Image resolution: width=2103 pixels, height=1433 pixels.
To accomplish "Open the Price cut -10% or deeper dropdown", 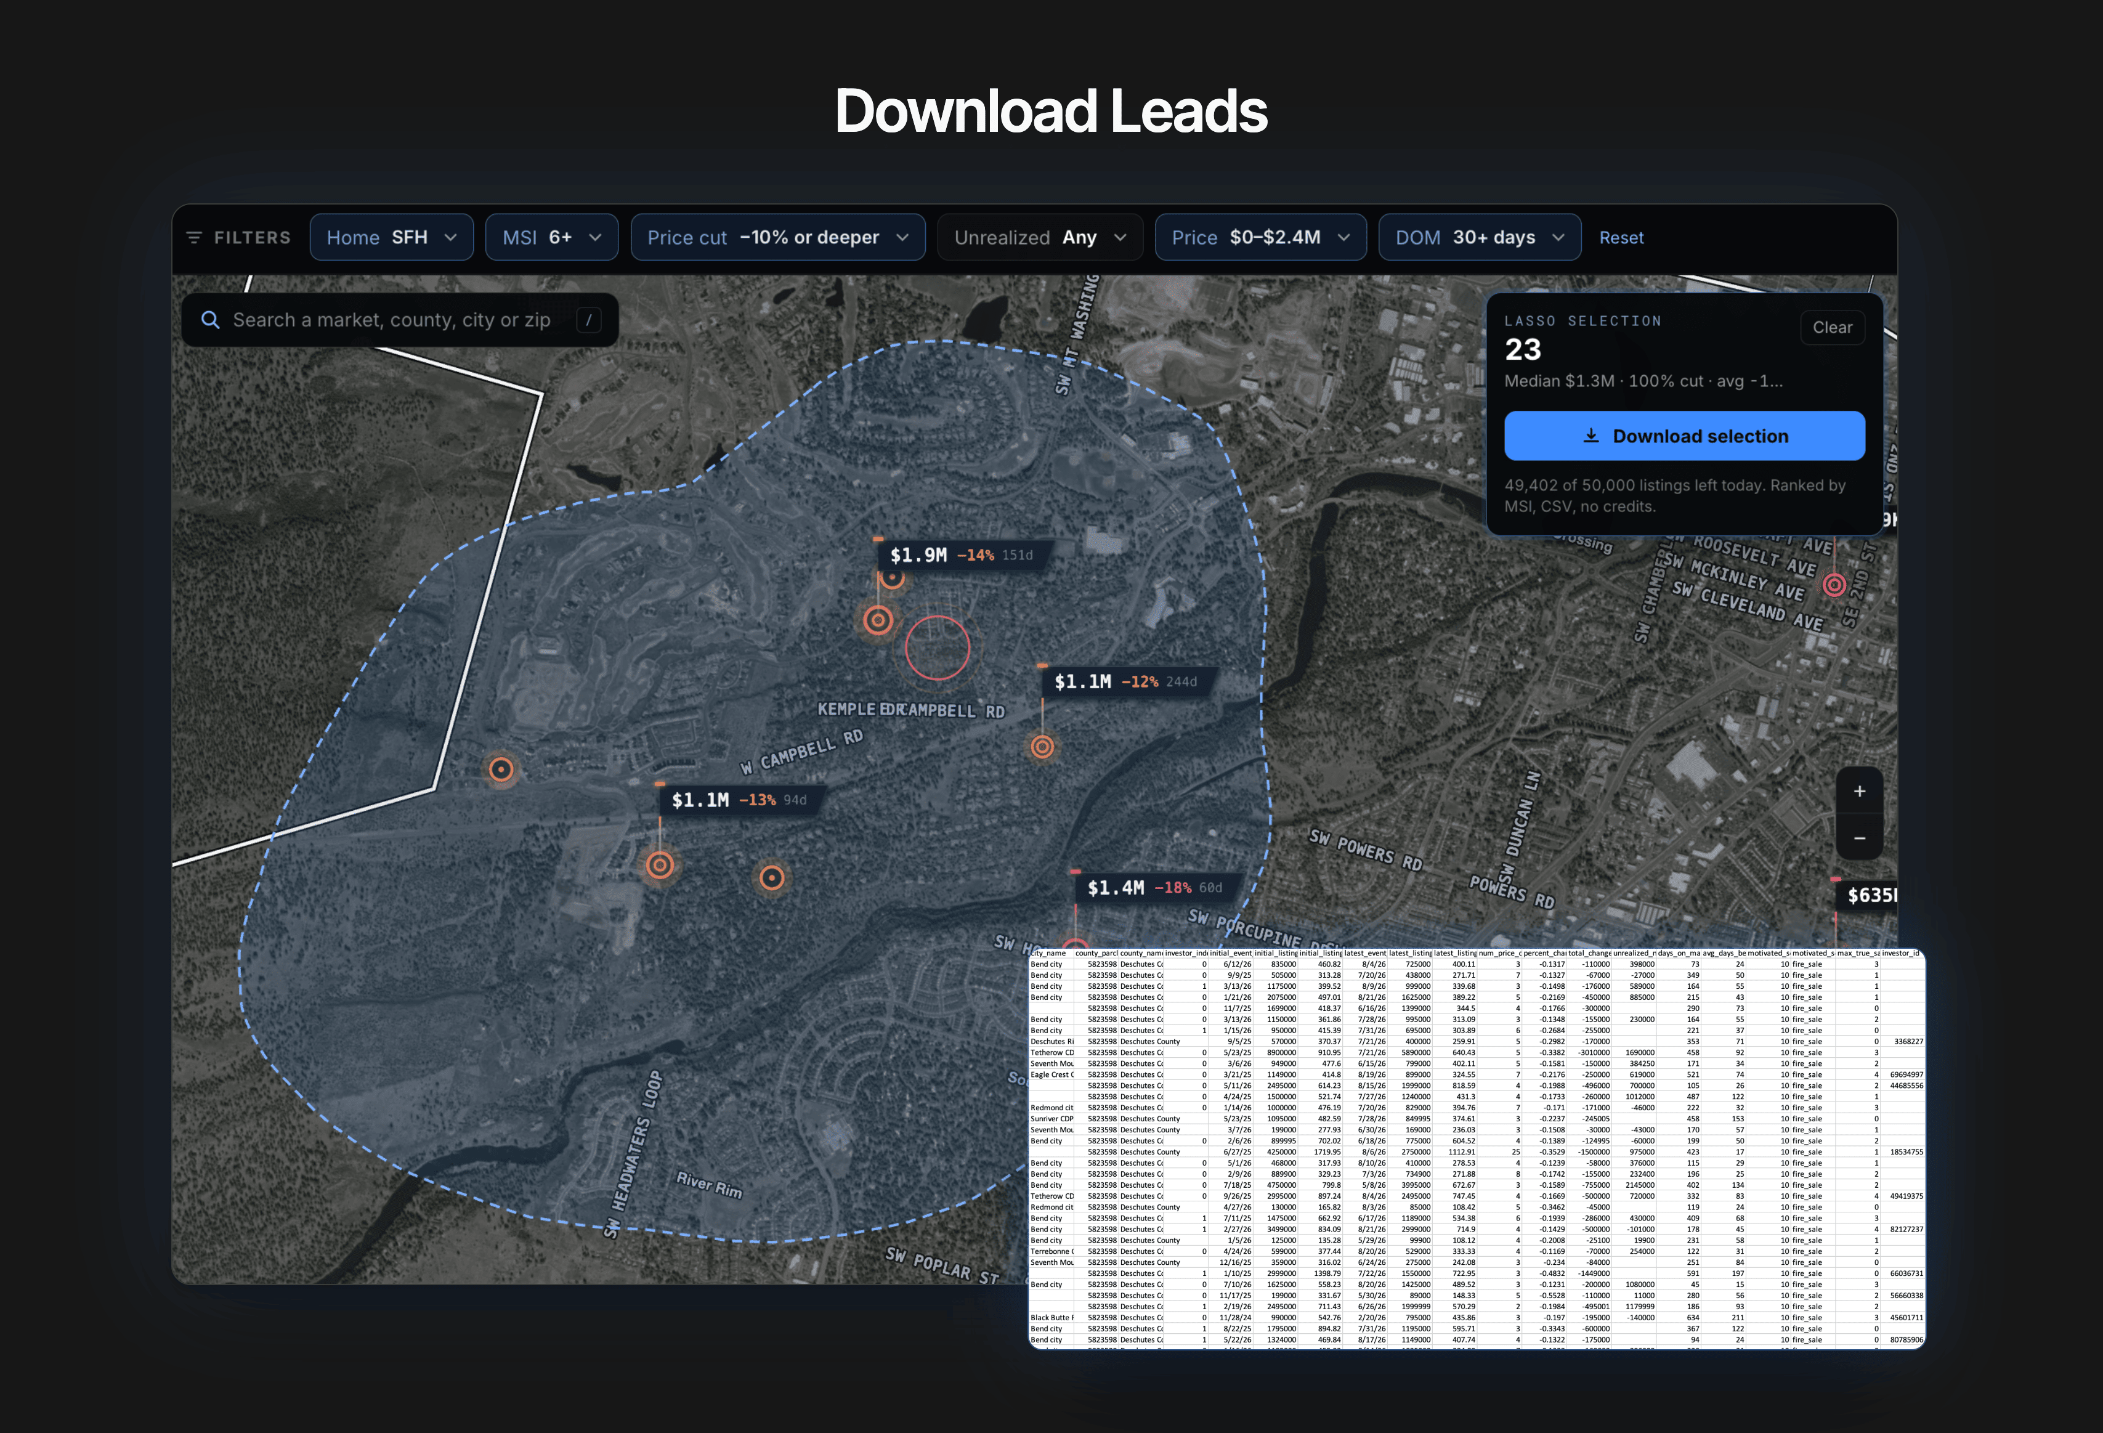I will 777,237.
